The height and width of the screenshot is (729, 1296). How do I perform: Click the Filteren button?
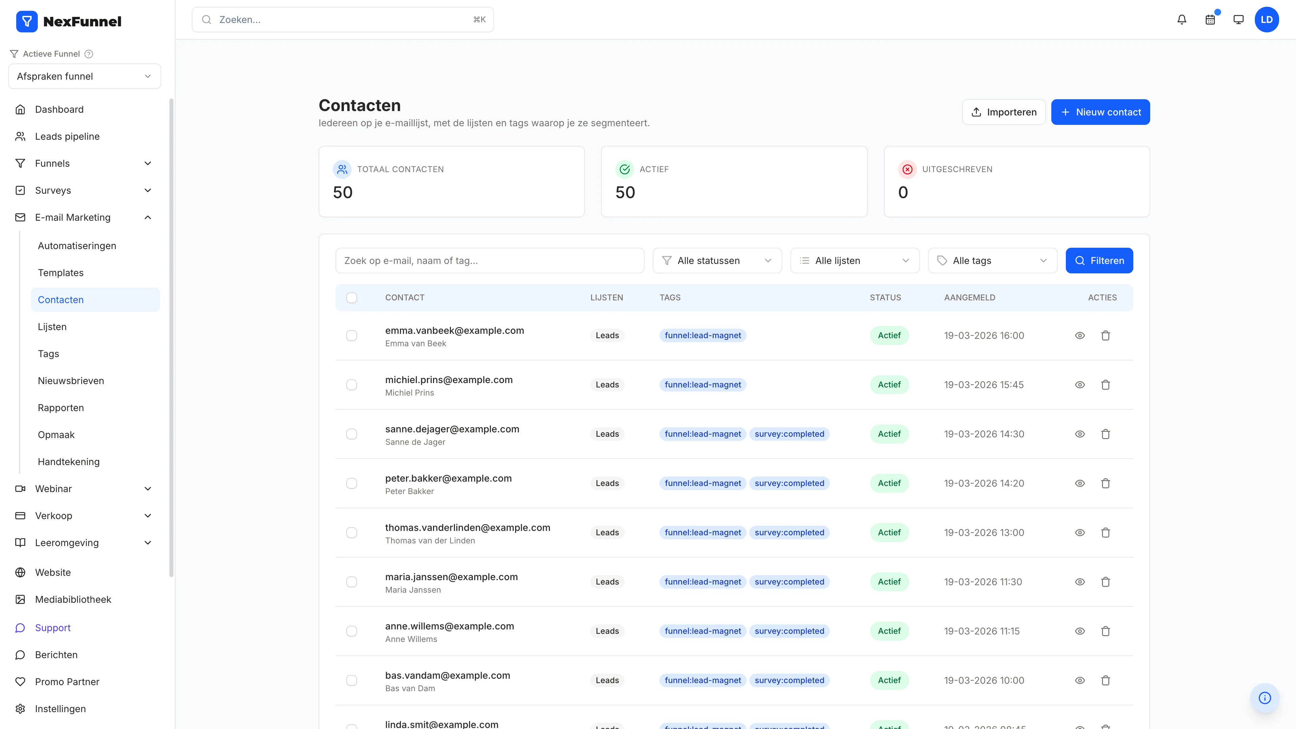pos(1099,261)
